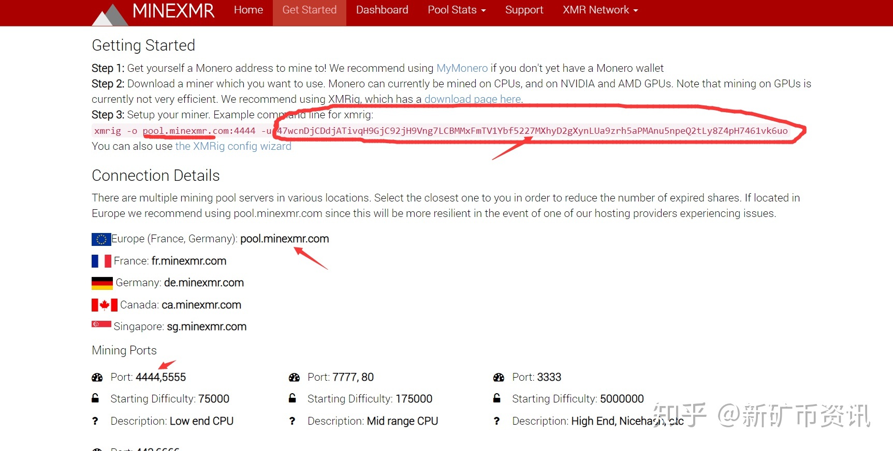
Task: Click the Canada flag icon
Action: point(104,305)
